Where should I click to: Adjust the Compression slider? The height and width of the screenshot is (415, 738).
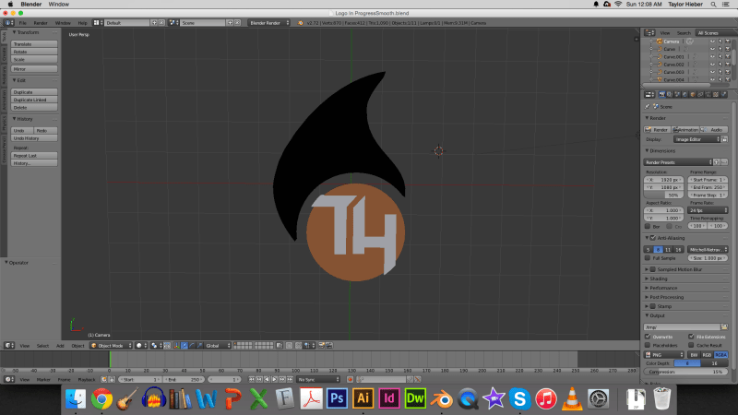(x=685, y=372)
